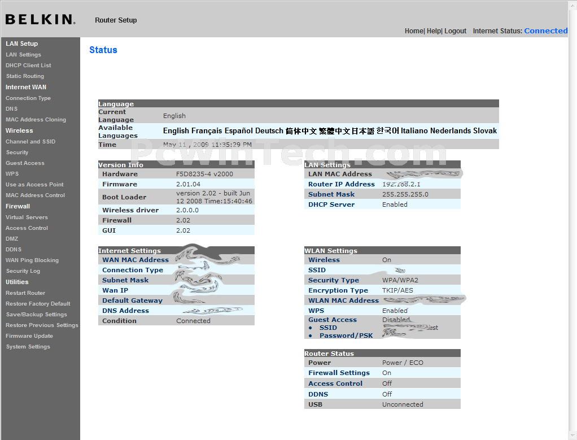Switch language to Japanese 日本語

pos(363,130)
